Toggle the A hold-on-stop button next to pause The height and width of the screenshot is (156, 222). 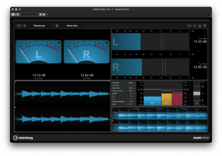(x=25, y=26)
